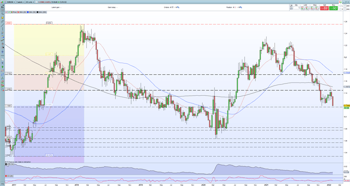Click the green arrow annotation tool
350x186 pixels.
coord(3,66)
